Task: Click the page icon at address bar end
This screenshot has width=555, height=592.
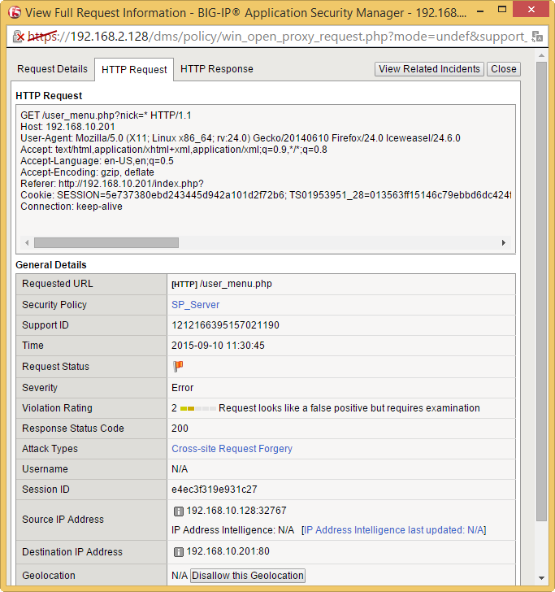Action: tap(537, 37)
